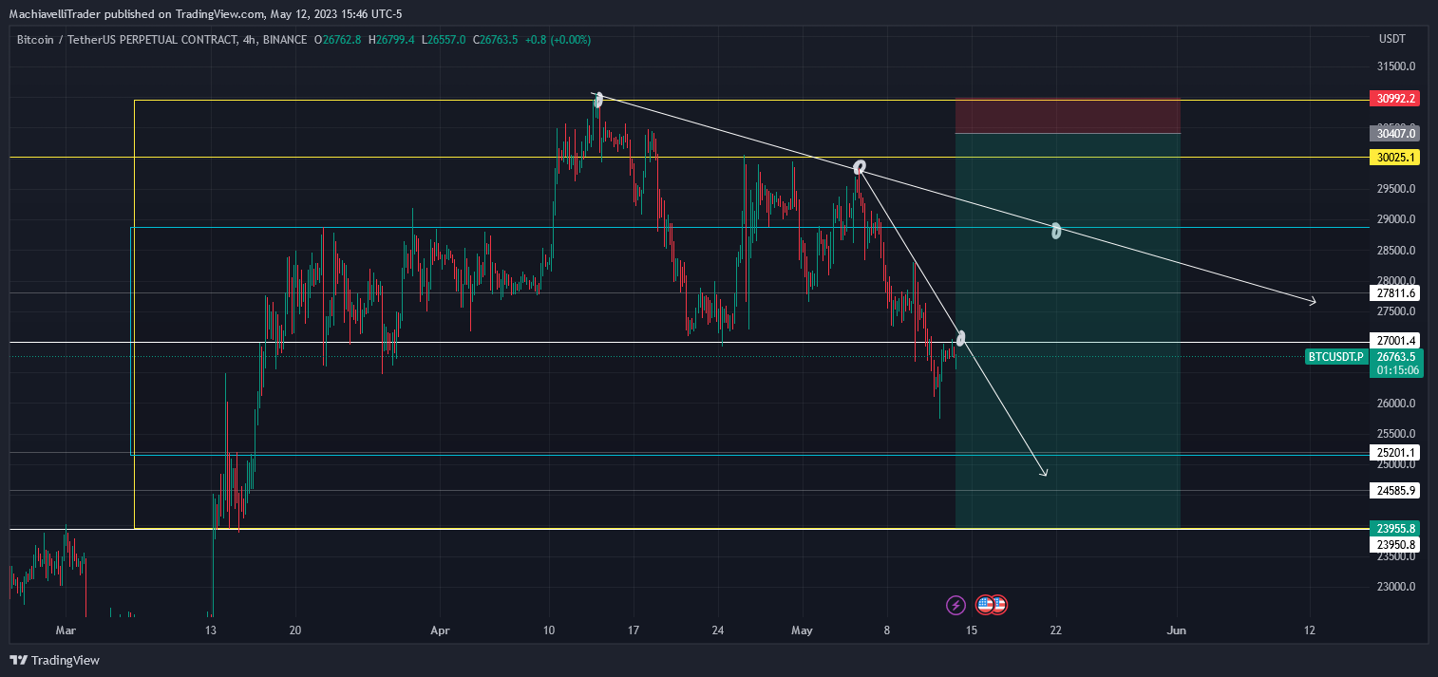1438x677 pixels.
Task: Click the purple lightning event icon
Action: [956, 605]
